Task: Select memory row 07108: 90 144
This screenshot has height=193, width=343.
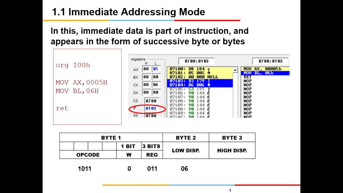Action: (200, 101)
